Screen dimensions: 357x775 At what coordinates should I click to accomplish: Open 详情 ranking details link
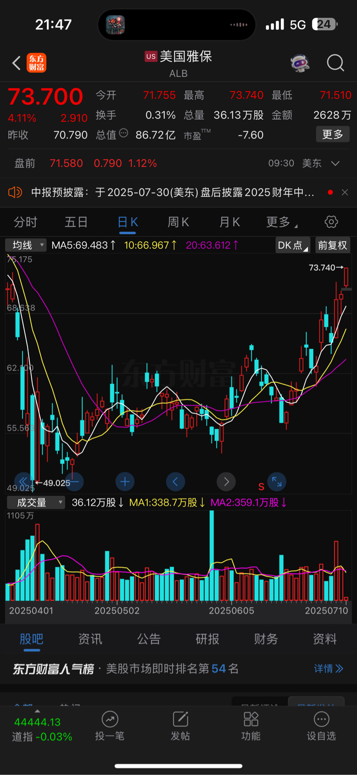tap(329, 669)
